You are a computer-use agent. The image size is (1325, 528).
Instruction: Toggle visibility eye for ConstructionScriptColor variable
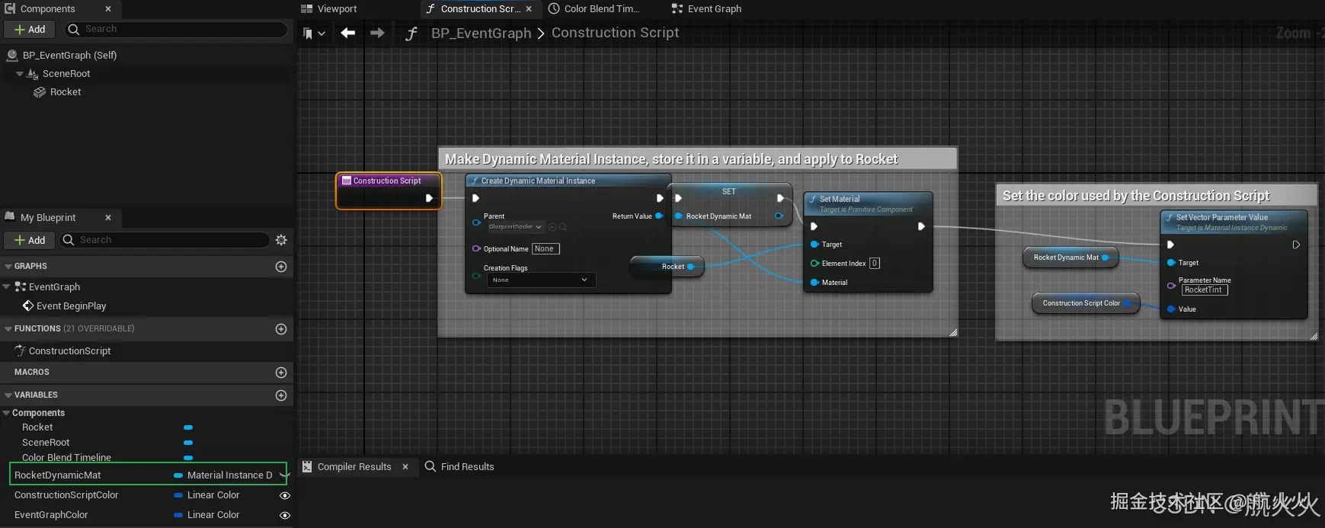point(285,496)
